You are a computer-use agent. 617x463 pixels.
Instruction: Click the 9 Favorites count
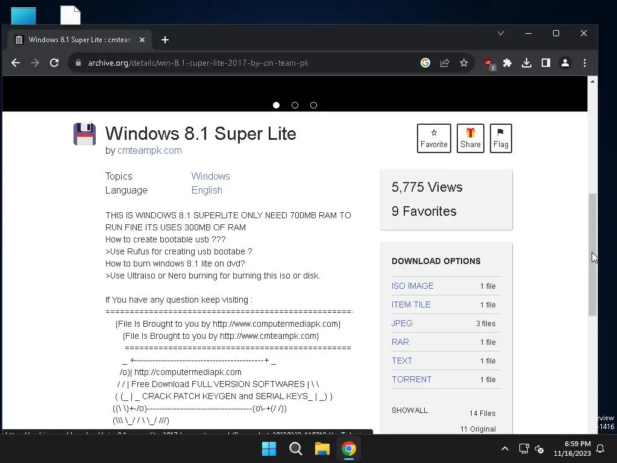pyautogui.click(x=424, y=212)
